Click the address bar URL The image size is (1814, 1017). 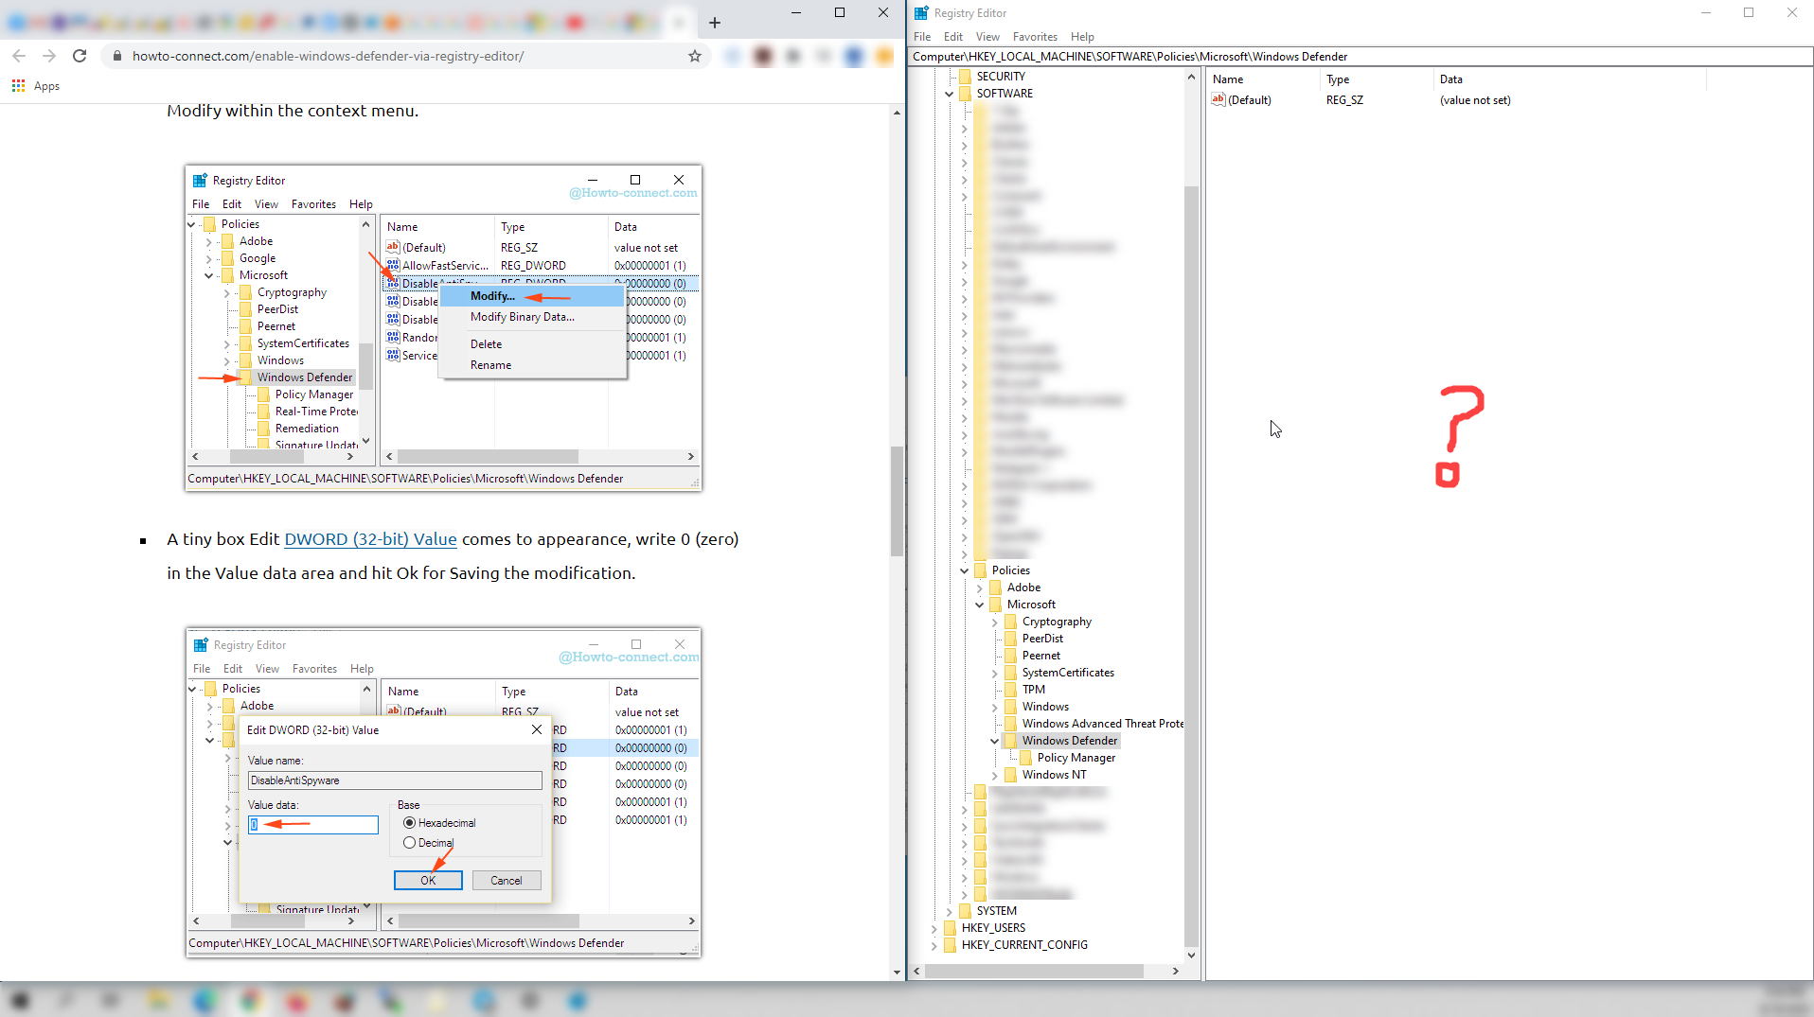[328, 56]
